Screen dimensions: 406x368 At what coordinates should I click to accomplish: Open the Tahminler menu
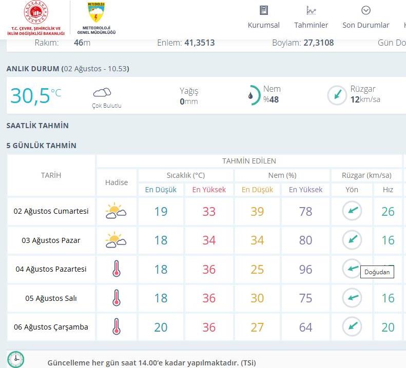(311, 25)
